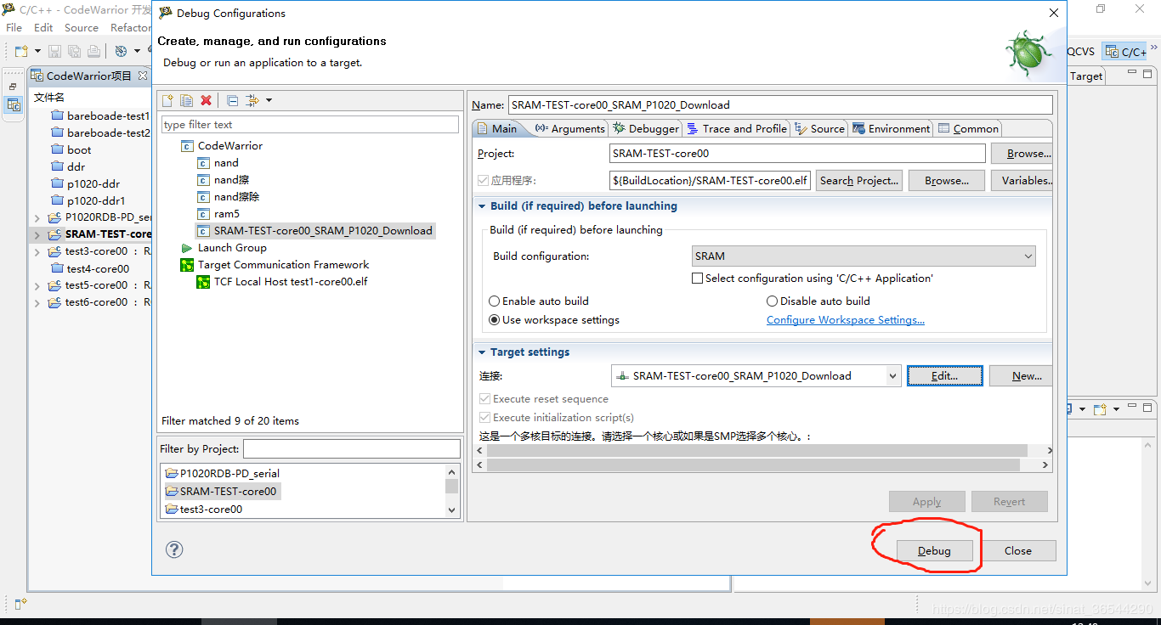Click the filter launch configurations icon

[253, 100]
